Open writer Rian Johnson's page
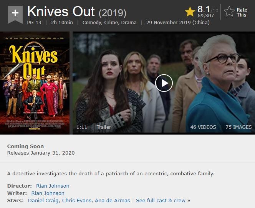 (x=48, y=193)
